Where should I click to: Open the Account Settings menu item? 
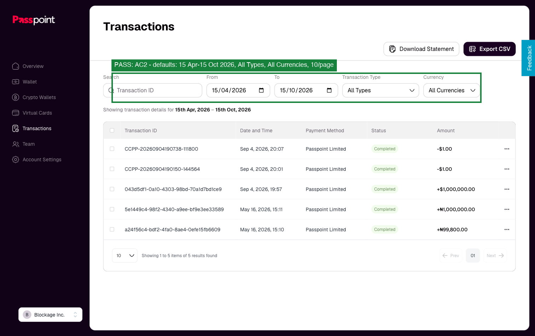click(37, 160)
